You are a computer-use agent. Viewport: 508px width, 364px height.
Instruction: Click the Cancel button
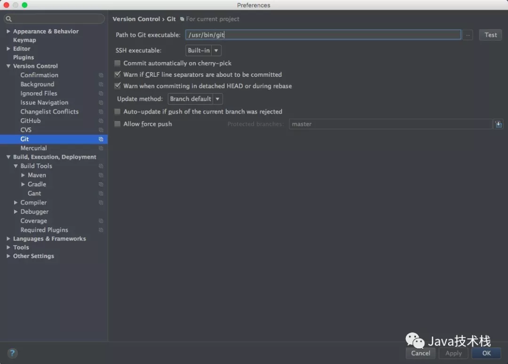coord(421,353)
